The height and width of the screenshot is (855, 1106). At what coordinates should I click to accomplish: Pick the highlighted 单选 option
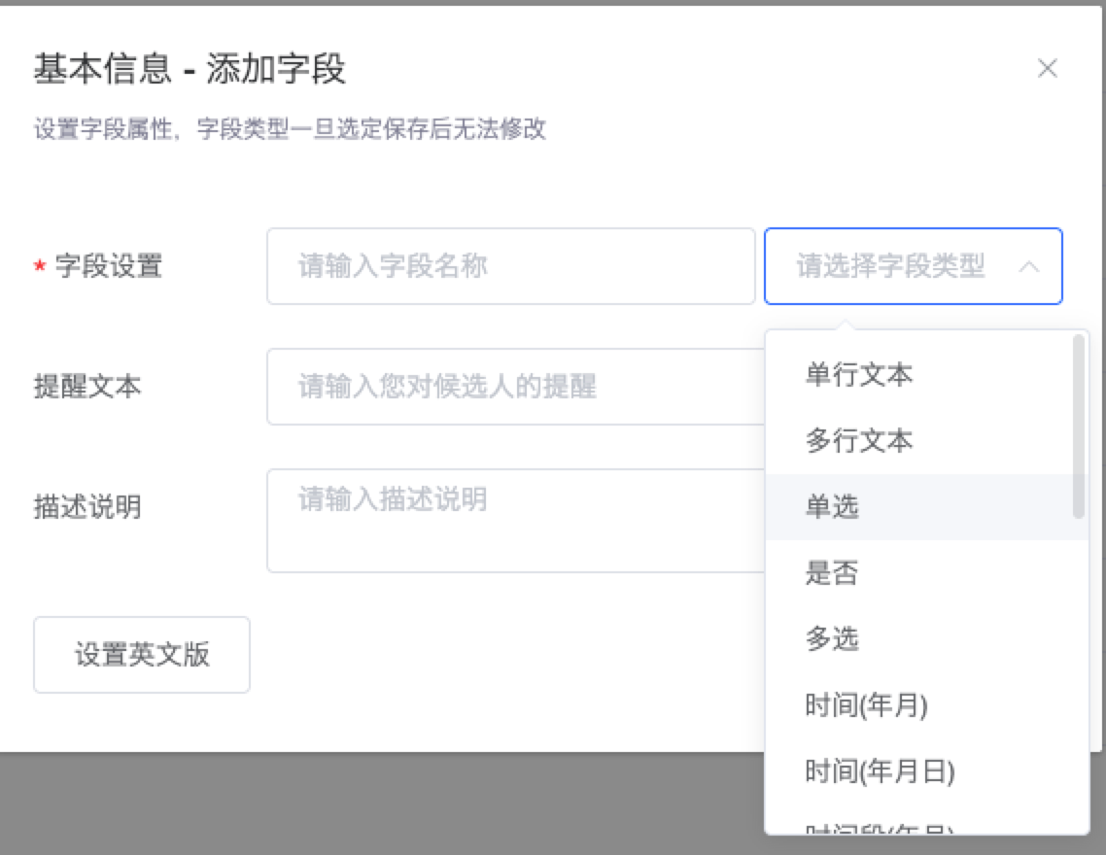(832, 507)
